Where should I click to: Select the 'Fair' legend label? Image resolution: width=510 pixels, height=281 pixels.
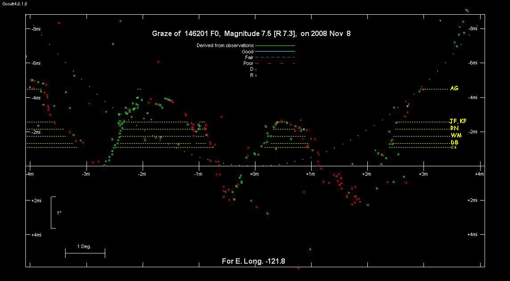pos(249,57)
